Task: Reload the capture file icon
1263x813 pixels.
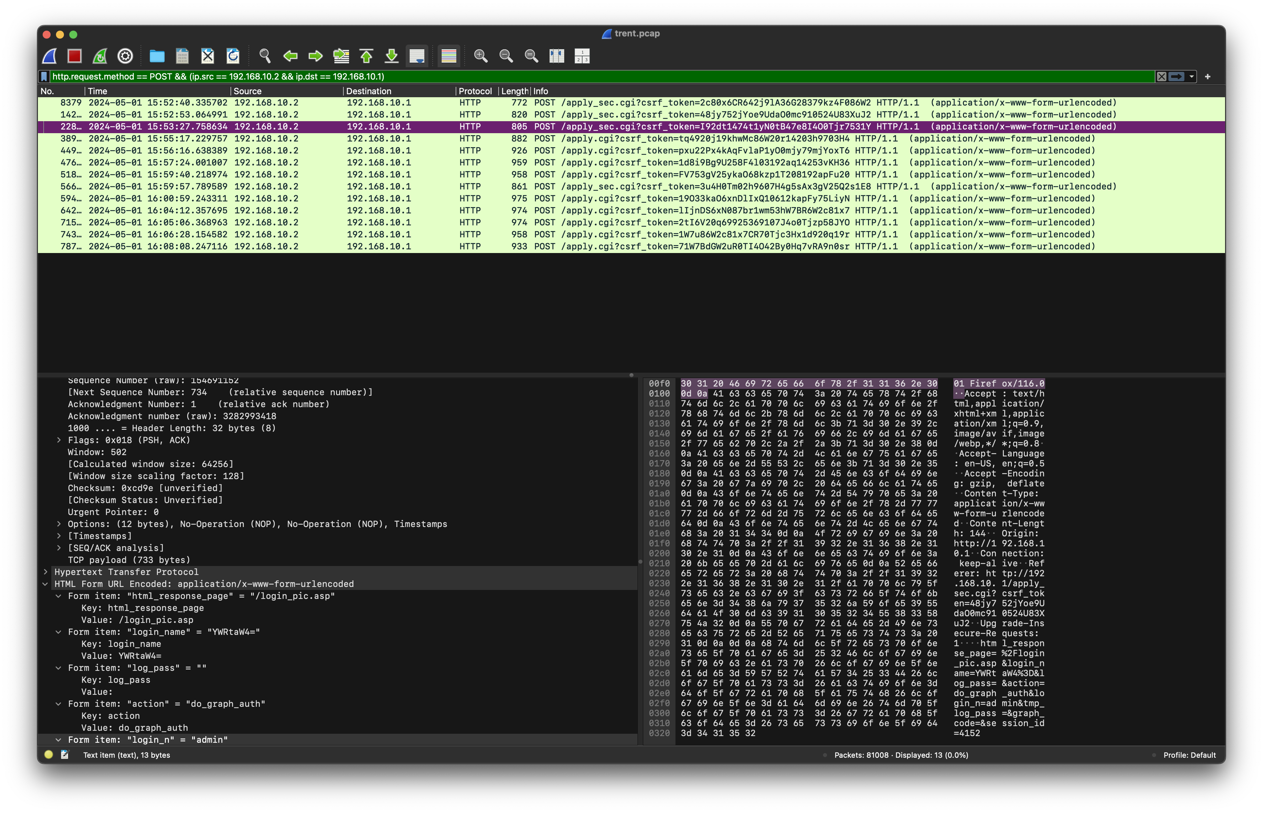Action: (233, 56)
